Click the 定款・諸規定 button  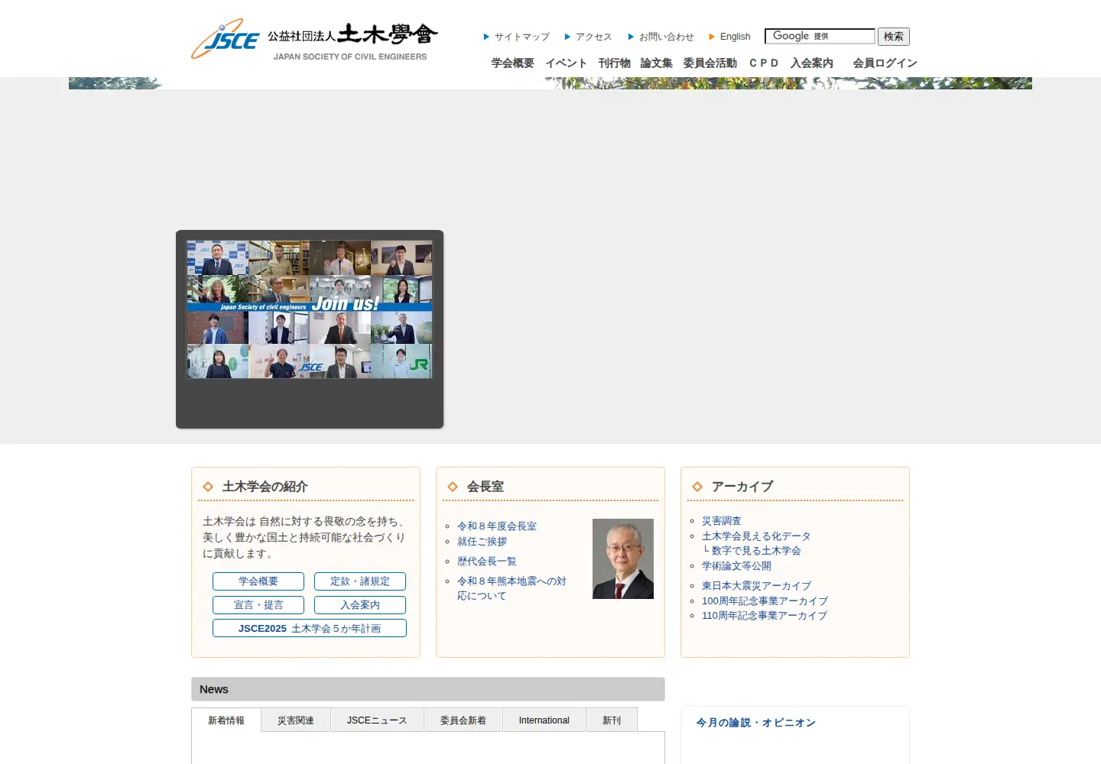point(360,581)
